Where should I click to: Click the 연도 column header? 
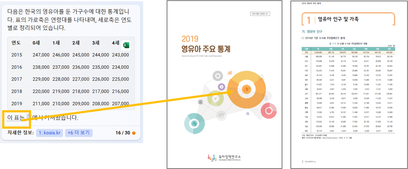[16, 43]
